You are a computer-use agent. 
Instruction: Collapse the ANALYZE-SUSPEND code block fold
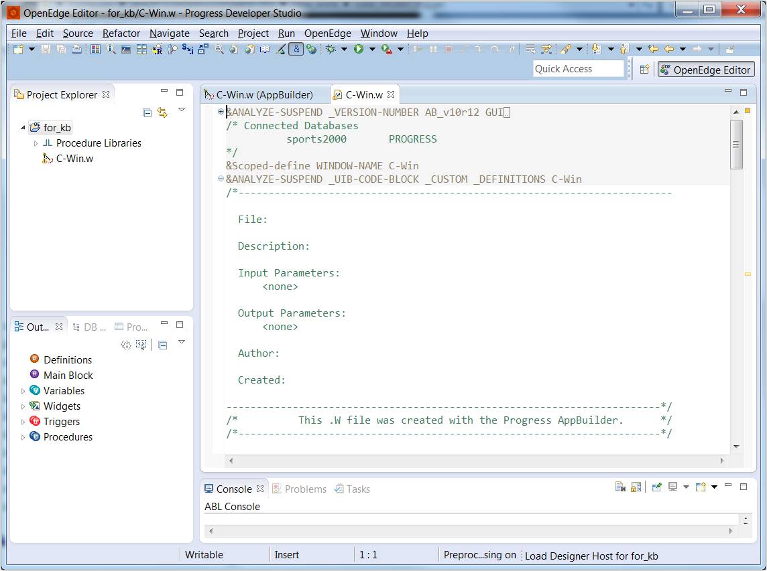coord(221,179)
